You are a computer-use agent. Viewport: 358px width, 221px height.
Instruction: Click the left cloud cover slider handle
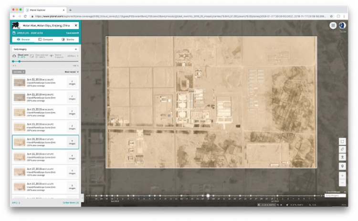tap(13, 62)
